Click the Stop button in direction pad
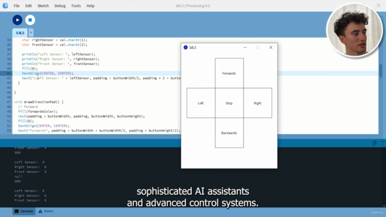Image resolution: width=386 pixels, height=217 pixels. (x=229, y=103)
